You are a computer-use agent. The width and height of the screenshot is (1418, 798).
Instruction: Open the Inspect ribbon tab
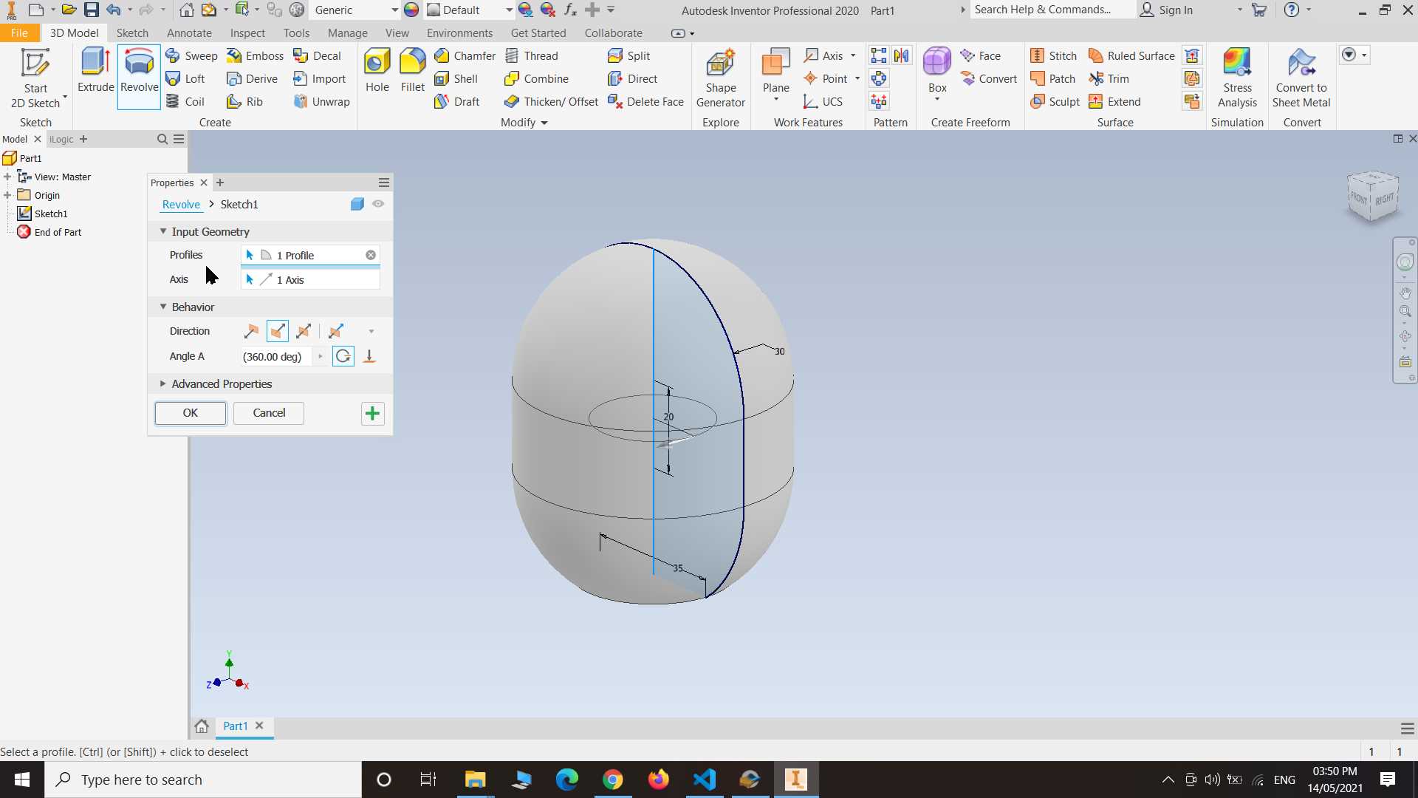click(247, 33)
